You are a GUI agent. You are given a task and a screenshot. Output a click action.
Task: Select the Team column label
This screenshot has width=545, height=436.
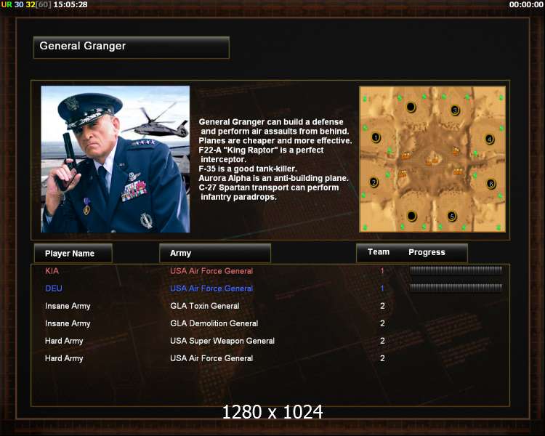[x=379, y=251]
